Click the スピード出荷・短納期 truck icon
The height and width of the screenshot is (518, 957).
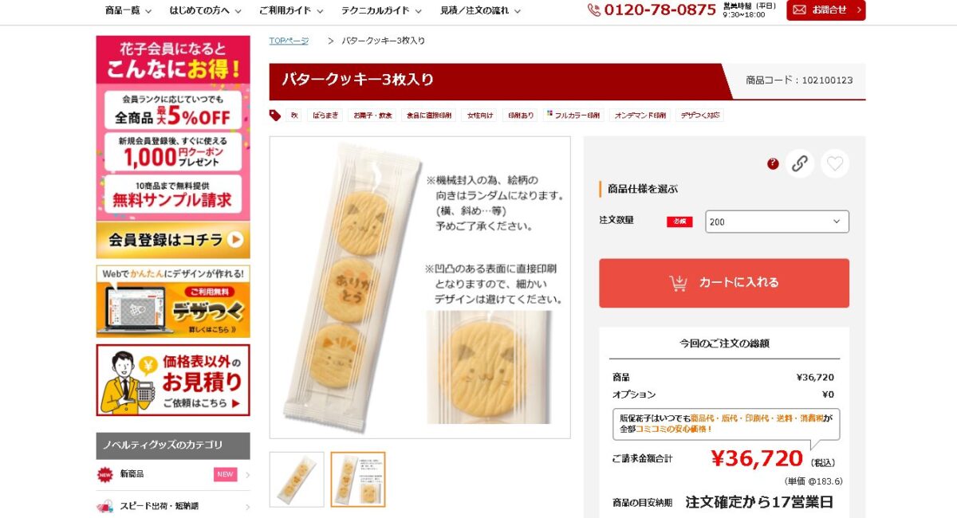[x=104, y=506]
